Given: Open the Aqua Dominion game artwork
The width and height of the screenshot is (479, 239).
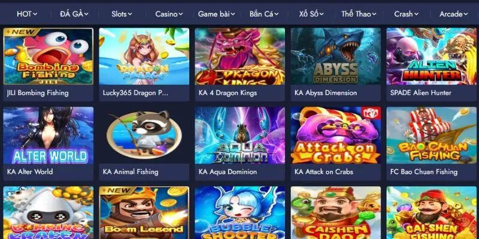Looking at the screenshot, I should pyautogui.click(x=240, y=135).
